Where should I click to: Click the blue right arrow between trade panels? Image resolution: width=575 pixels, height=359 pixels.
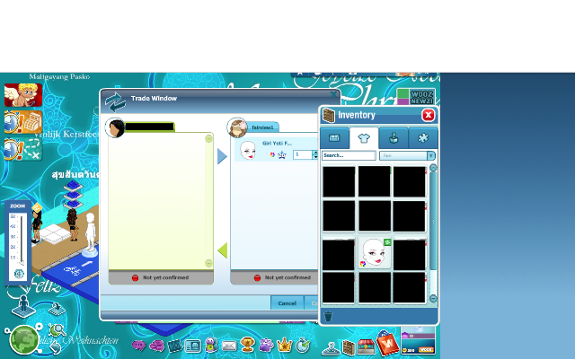(x=222, y=156)
